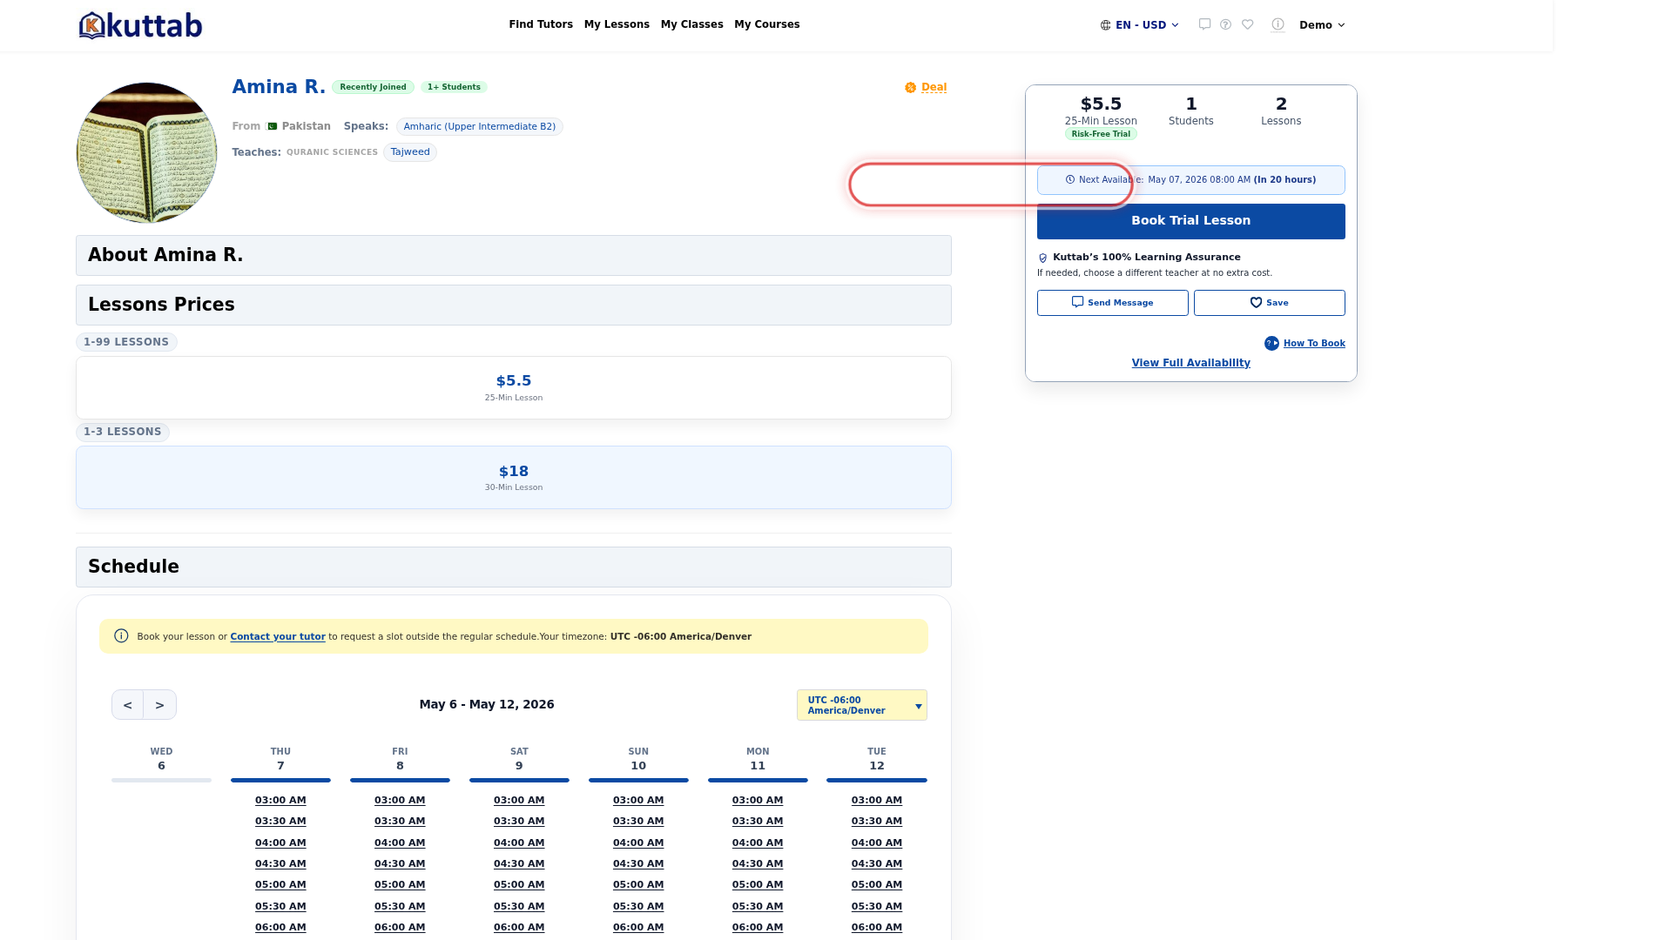Click the 1-3 LESSONS label
Screen dimensions: 1672x940
(123, 432)
